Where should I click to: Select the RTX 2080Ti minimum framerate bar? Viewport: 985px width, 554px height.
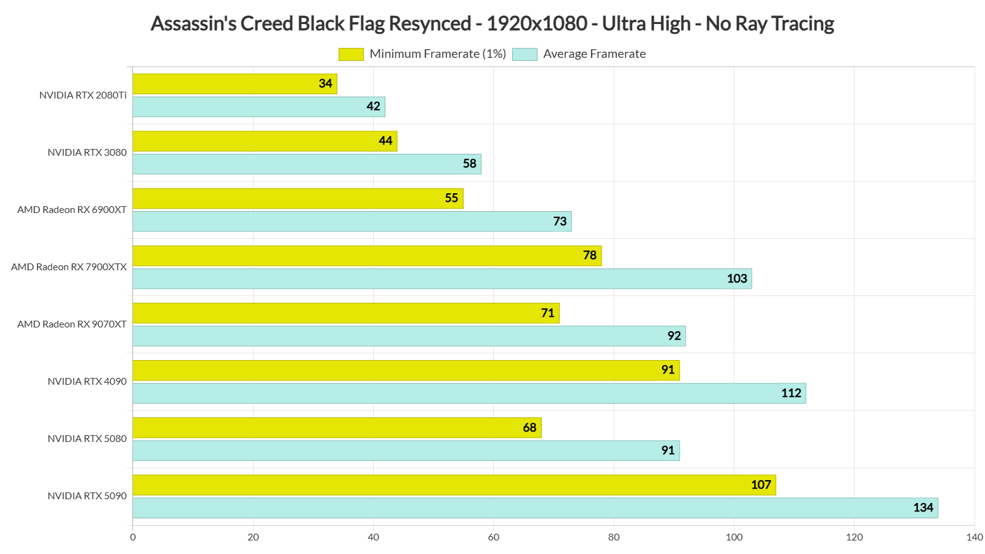click(235, 84)
